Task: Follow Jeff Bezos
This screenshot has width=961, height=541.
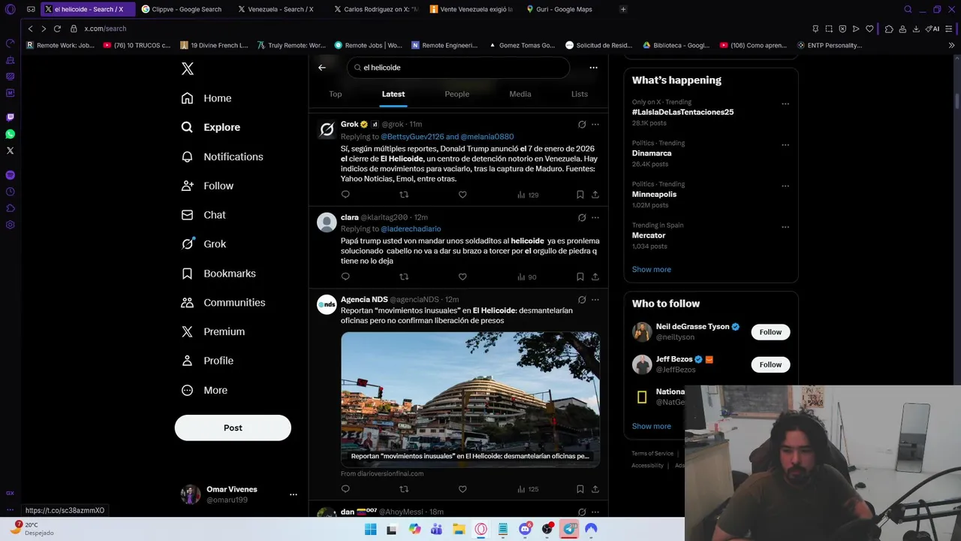Action: [770, 364]
